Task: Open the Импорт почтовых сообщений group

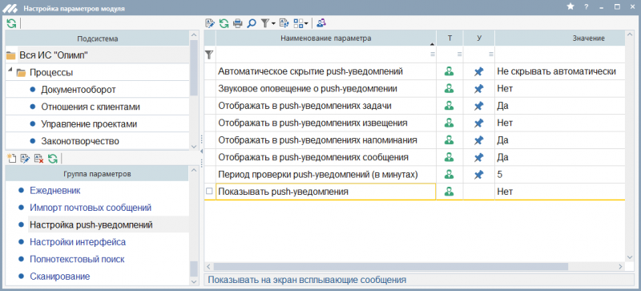Action: [91, 208]
